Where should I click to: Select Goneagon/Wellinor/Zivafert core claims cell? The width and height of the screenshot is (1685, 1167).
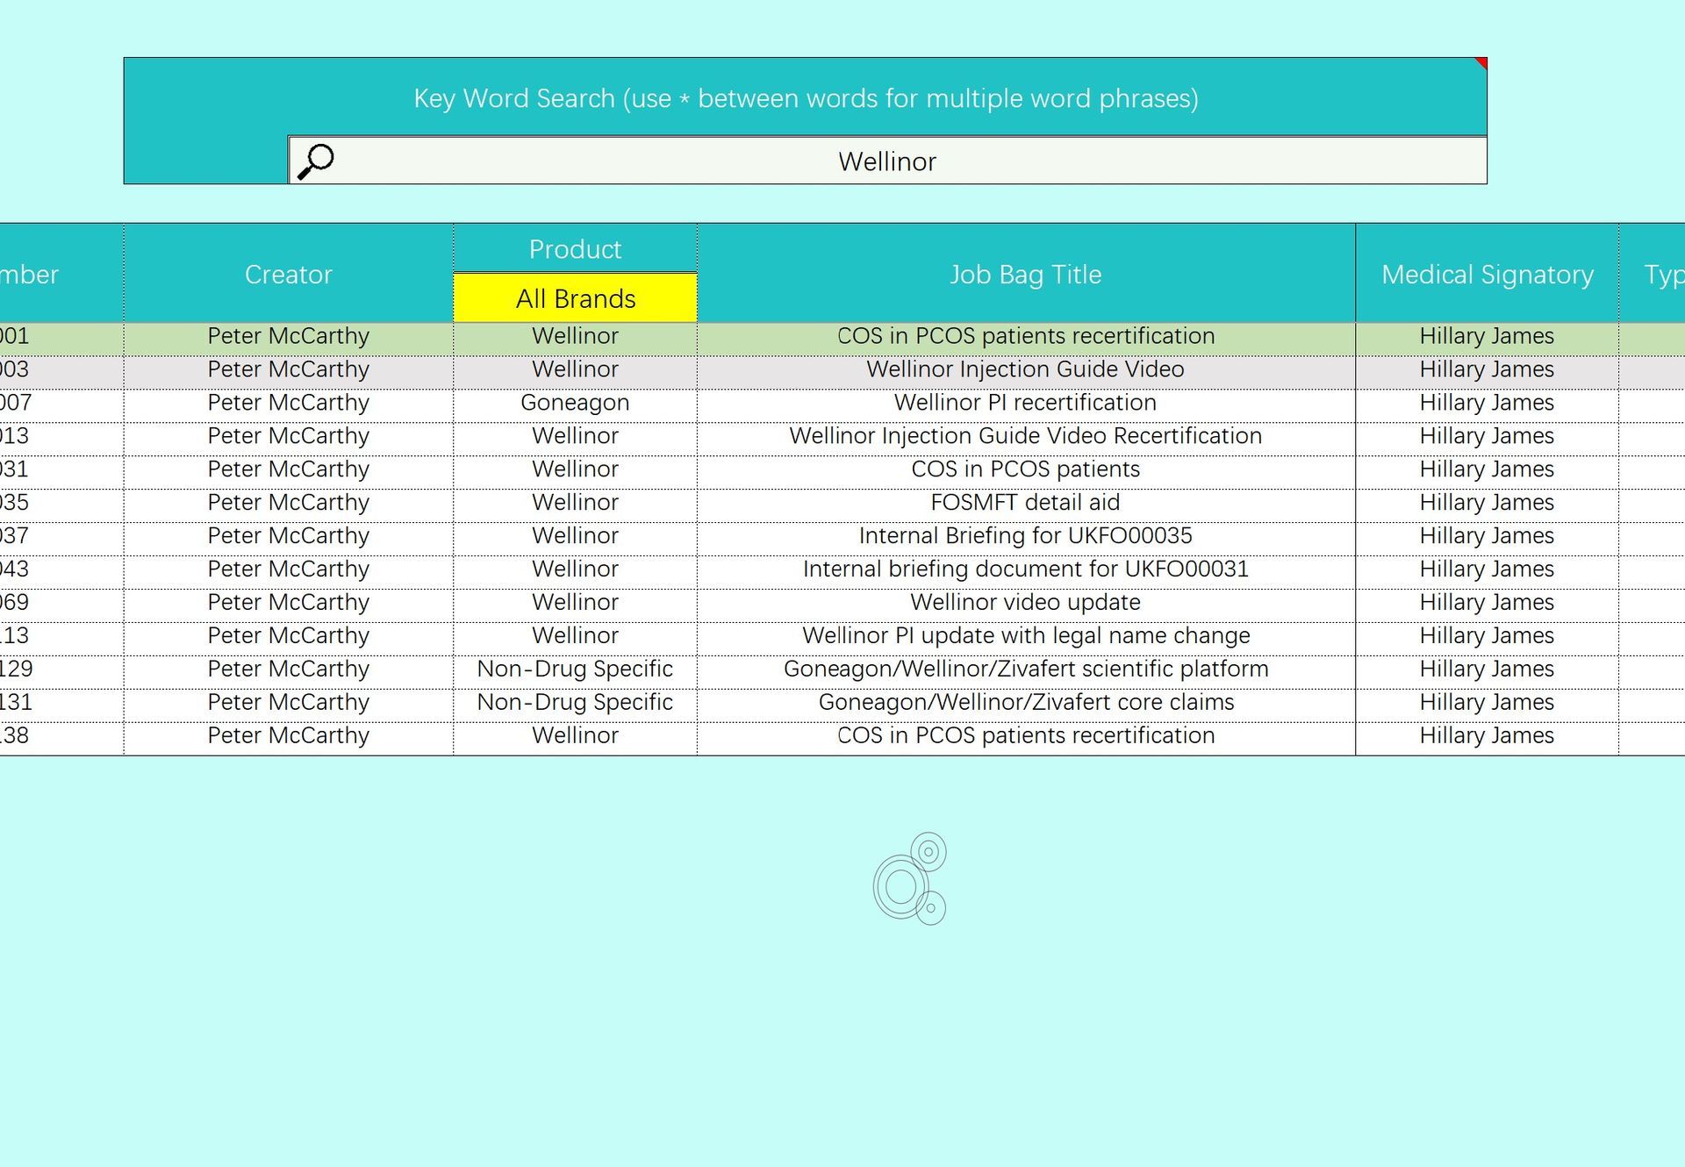click(1026, 703)
